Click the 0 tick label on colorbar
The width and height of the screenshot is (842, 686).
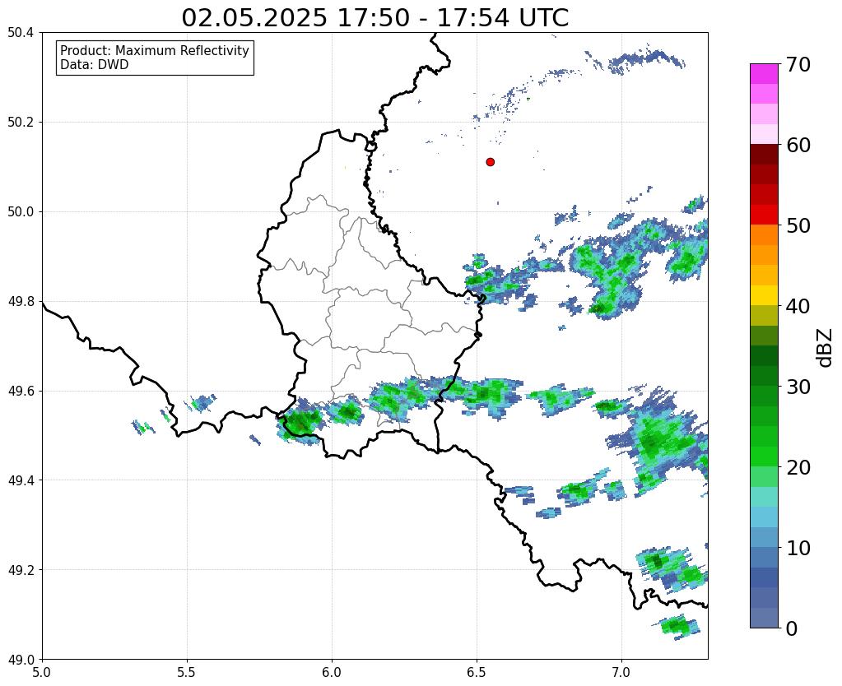tap(792, 628)
